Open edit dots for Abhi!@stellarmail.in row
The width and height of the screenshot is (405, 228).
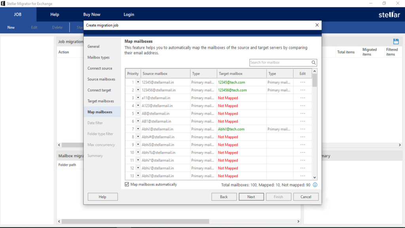tap(303, 129)
